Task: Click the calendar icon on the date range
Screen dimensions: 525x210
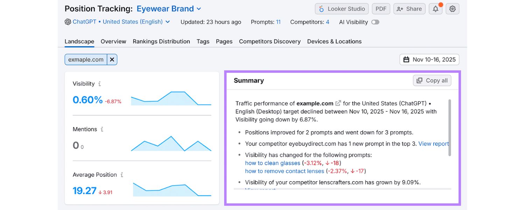Action: click(x=406, y=59)
